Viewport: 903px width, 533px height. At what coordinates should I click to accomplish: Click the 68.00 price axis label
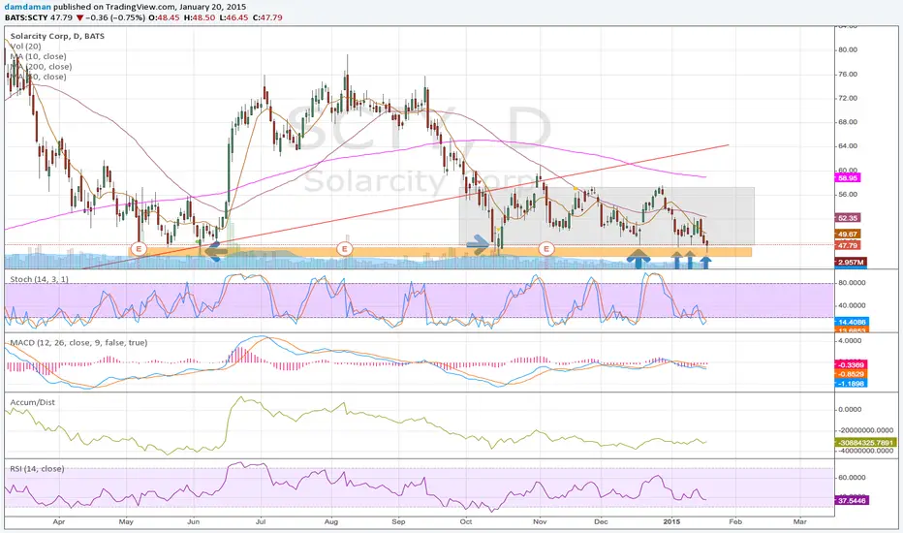(x=847, y=121)
